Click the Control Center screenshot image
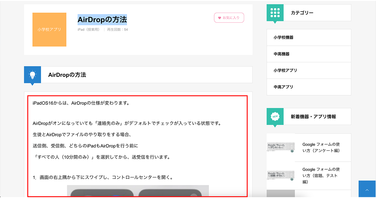The height and width of the screenshot is (198, 376). coord(138,191)
